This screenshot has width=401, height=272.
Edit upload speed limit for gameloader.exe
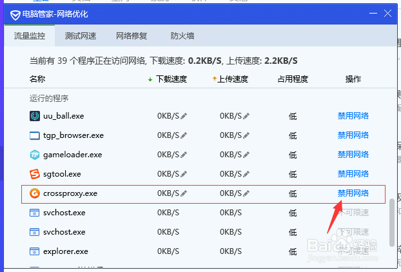[x=246, y=155]
